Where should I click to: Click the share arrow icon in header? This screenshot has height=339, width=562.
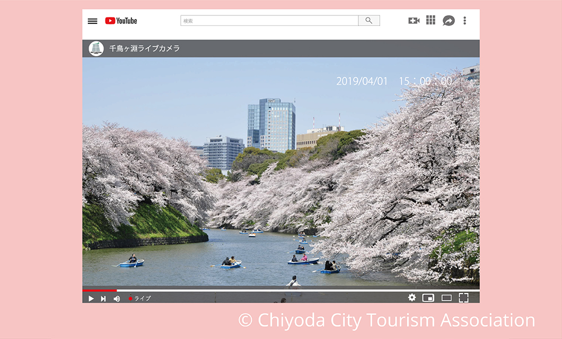pos(449,21)
